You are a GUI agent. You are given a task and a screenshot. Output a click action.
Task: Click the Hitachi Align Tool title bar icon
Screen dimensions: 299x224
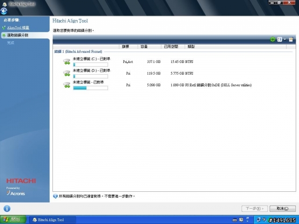(x=5, y=4)
